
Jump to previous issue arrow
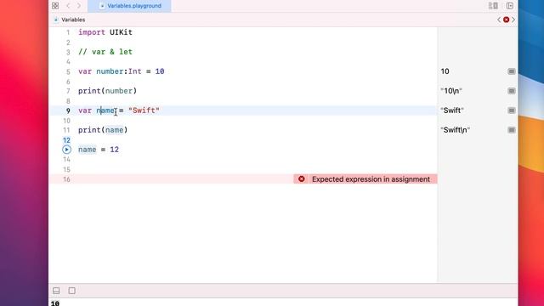pos(499,20)
